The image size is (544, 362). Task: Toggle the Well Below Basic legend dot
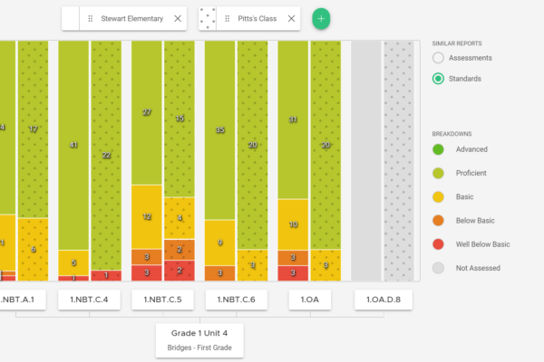click(438, 244)
